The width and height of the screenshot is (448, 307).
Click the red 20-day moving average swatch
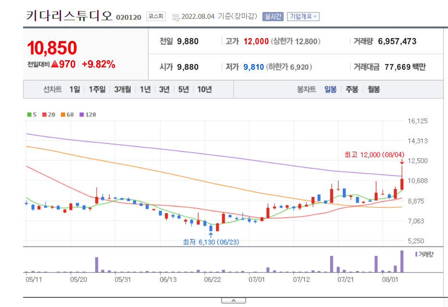pyautogui.click(x=44, y=115)
